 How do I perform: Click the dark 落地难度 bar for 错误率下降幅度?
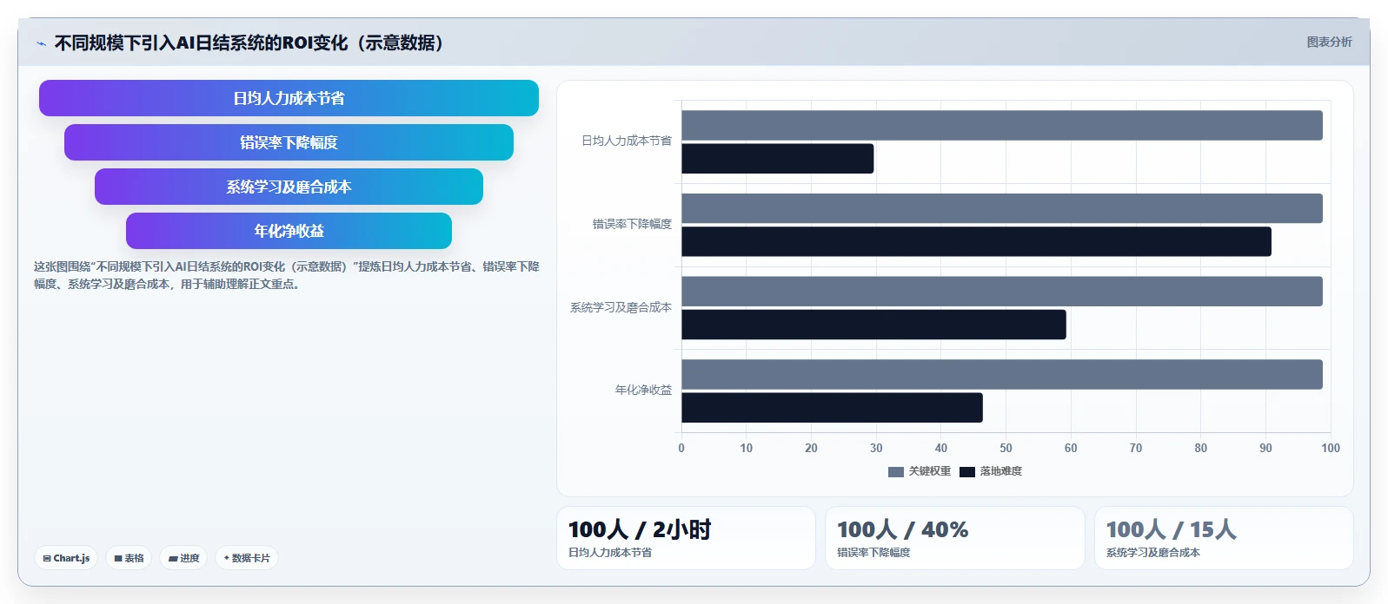(x=976, y=241)
